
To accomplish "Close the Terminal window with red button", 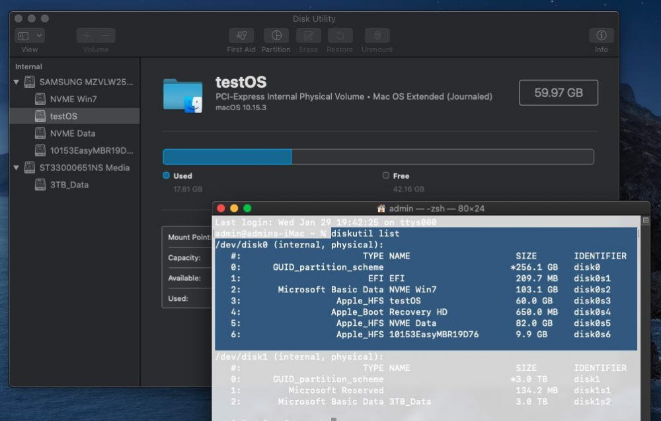I will tap(221, 209).
